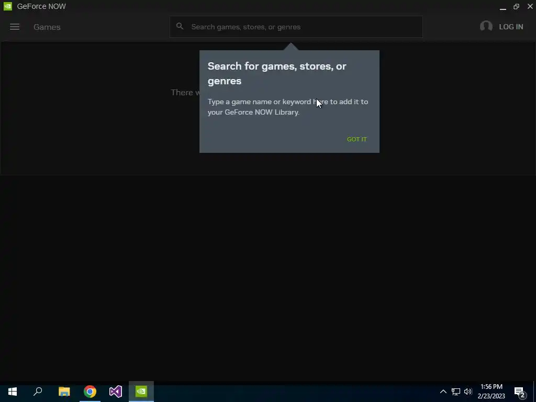Dismiss the tooltip with GOT IT
This screenshot has width=536, height=402.
[x=356, y=139]
